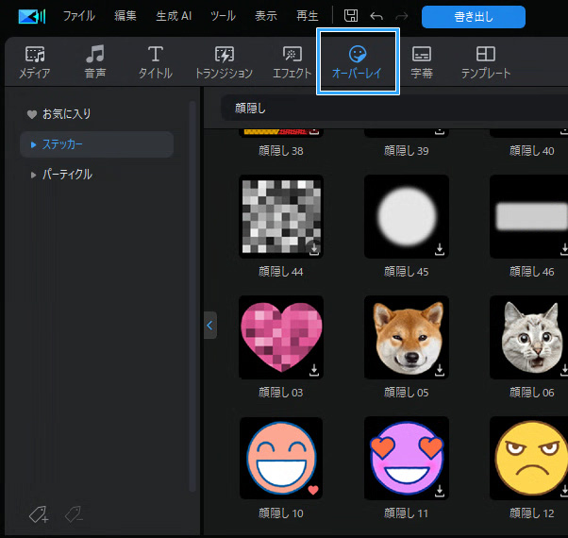The image size is (568, 538).
Task: Download the 顔隠し 11 sticker
Action: pyautogui.click(x=440, y=491)
